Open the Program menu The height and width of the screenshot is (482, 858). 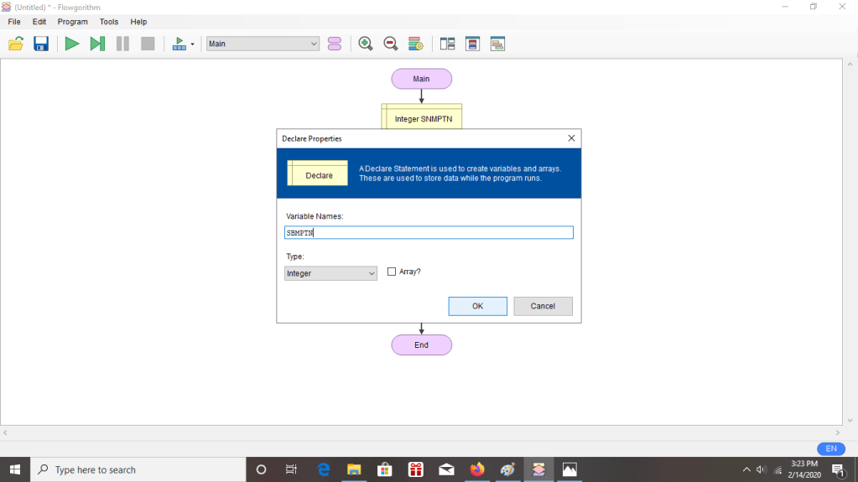pyautogui.click(x=73, y=22)
